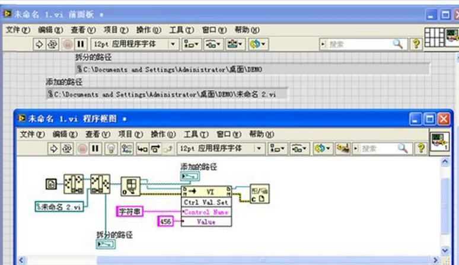The width and height of the screenshot is (459, 265).
Task: Open 项目 menu in block diagram window
Action: tap(130, 134)
